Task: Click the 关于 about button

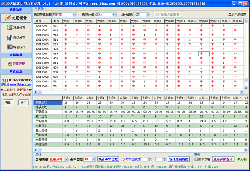Action: (23, 102)
